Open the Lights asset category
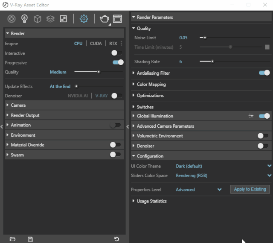This screenshot has height=243, width=273. click(x=24, y=19)
